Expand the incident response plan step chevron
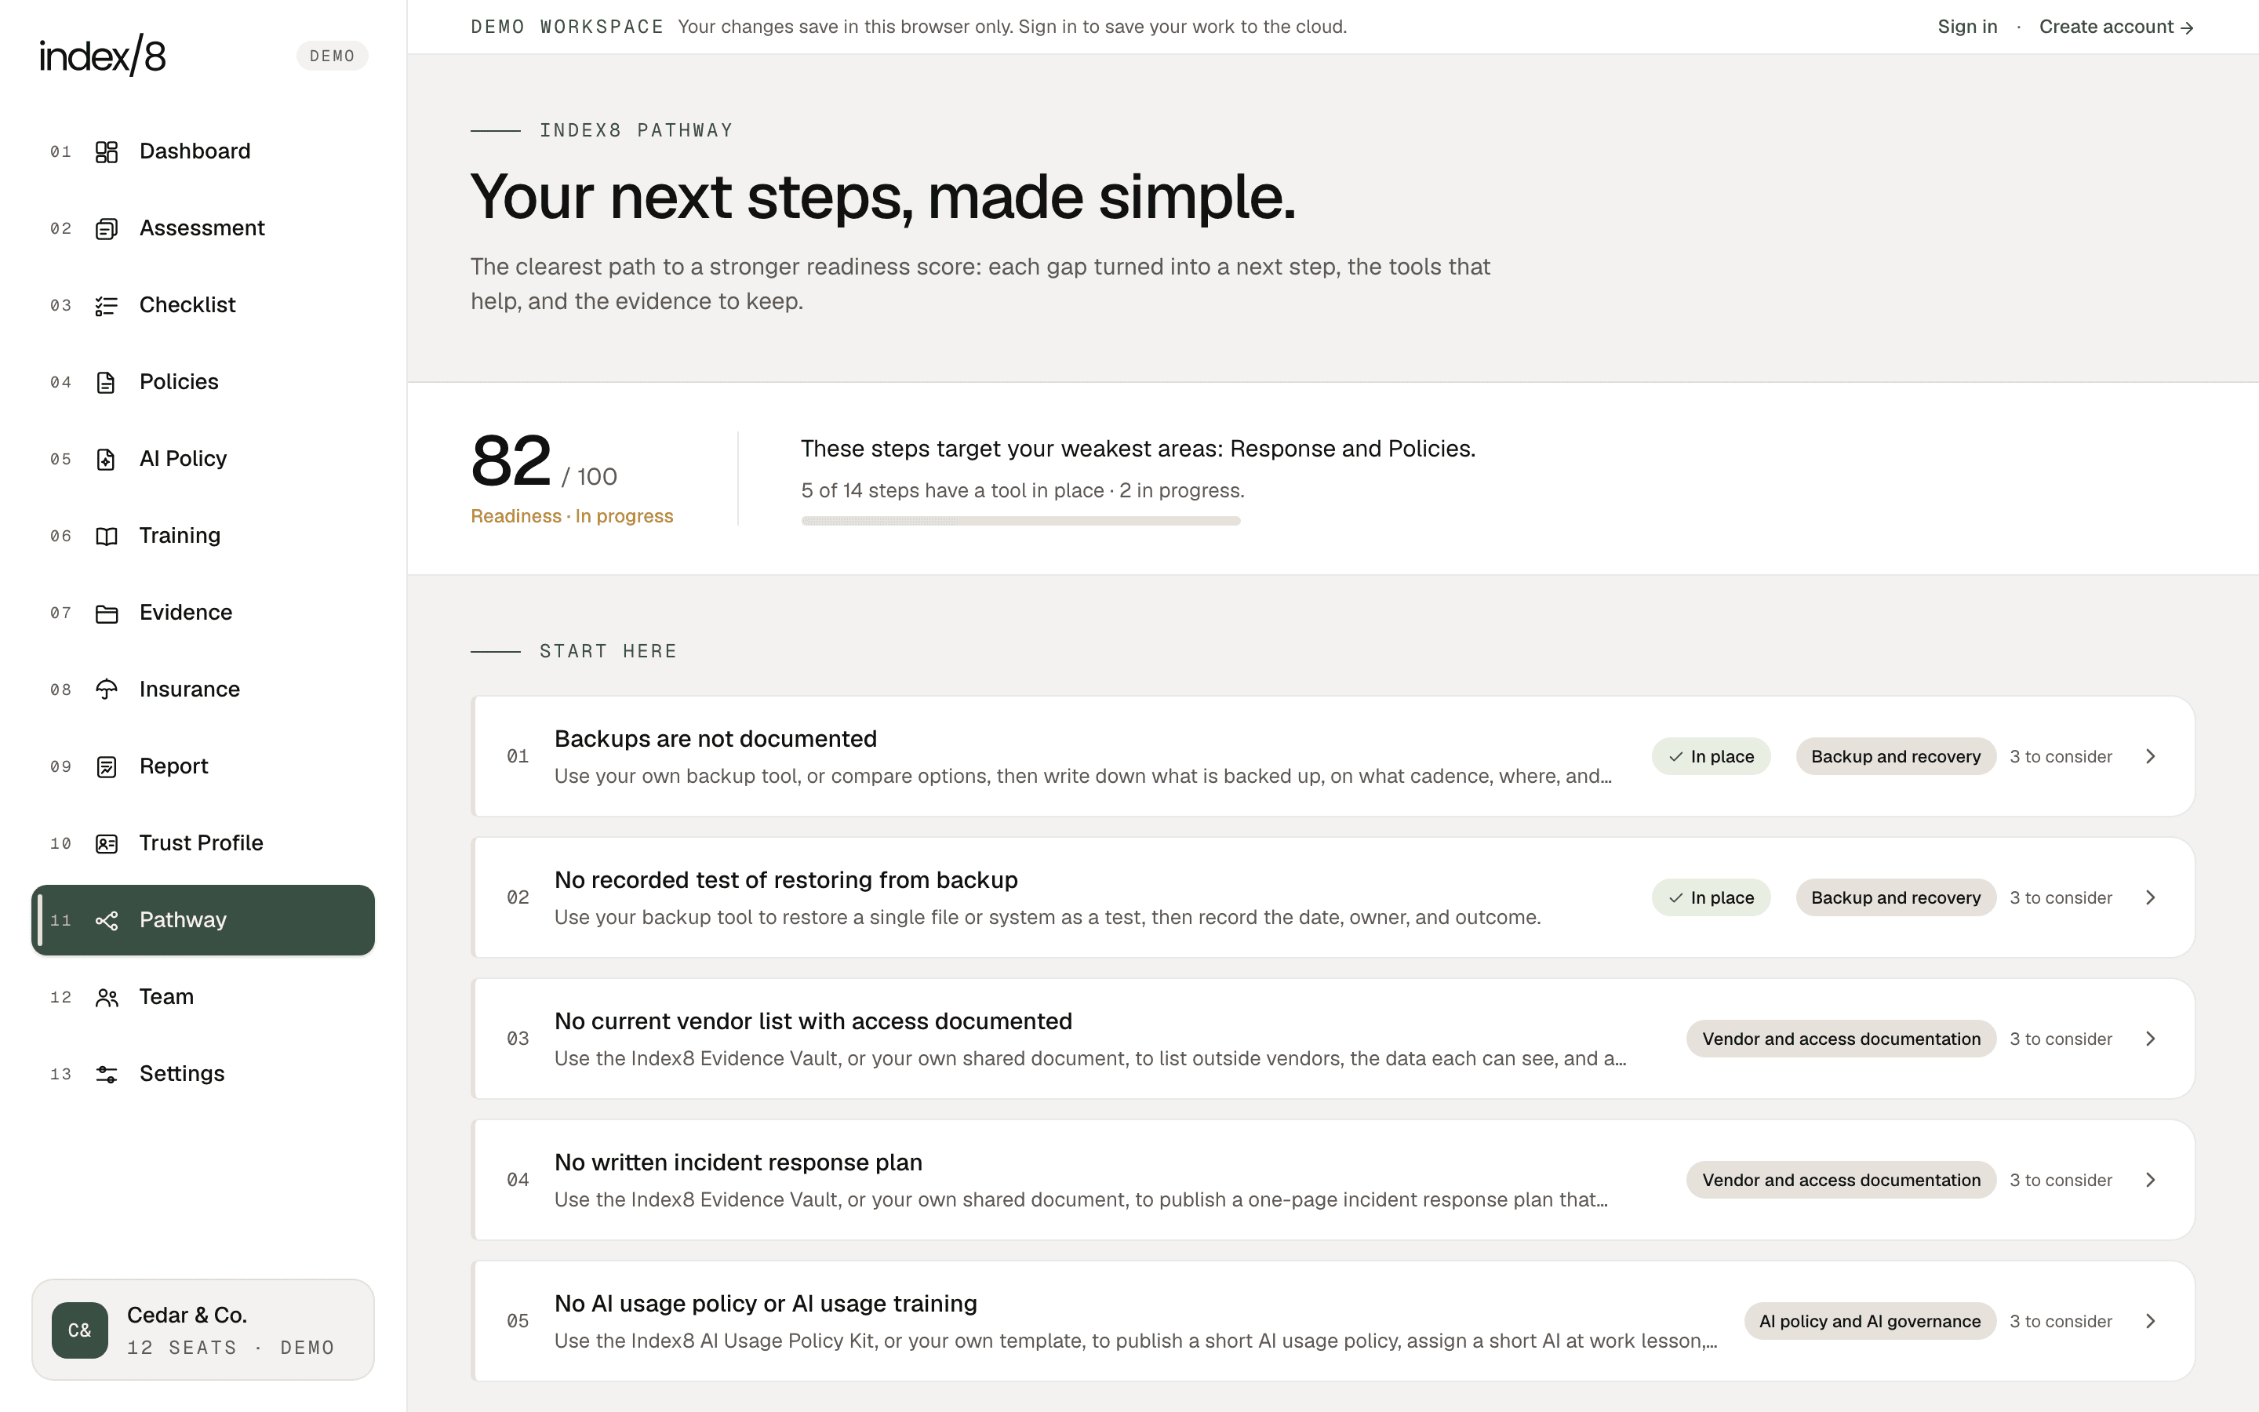This screenshot has width=2259, height=1412. pyautogui.click(x=2151, y=1181)
